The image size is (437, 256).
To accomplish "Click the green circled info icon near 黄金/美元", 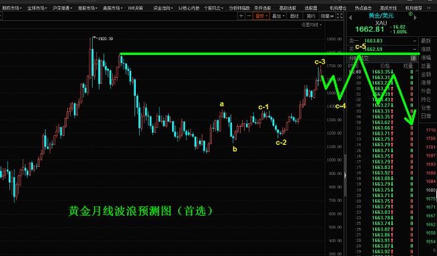I will 410,13.
